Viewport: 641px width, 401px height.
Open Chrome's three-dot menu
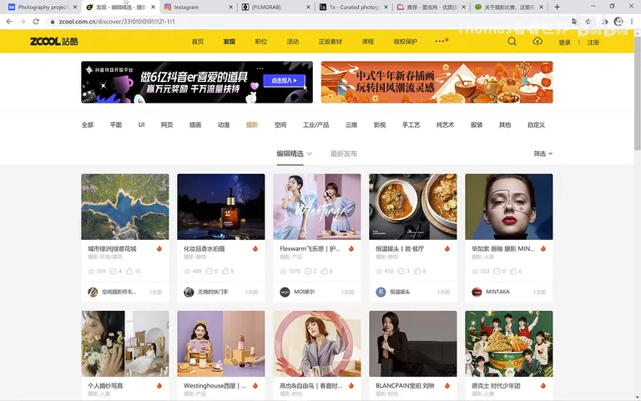tap(632, 22)
